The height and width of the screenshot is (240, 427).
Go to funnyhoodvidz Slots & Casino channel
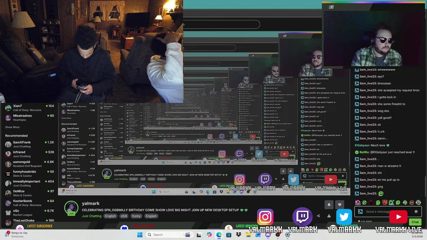pyautogui.click(x=29, y=173)
